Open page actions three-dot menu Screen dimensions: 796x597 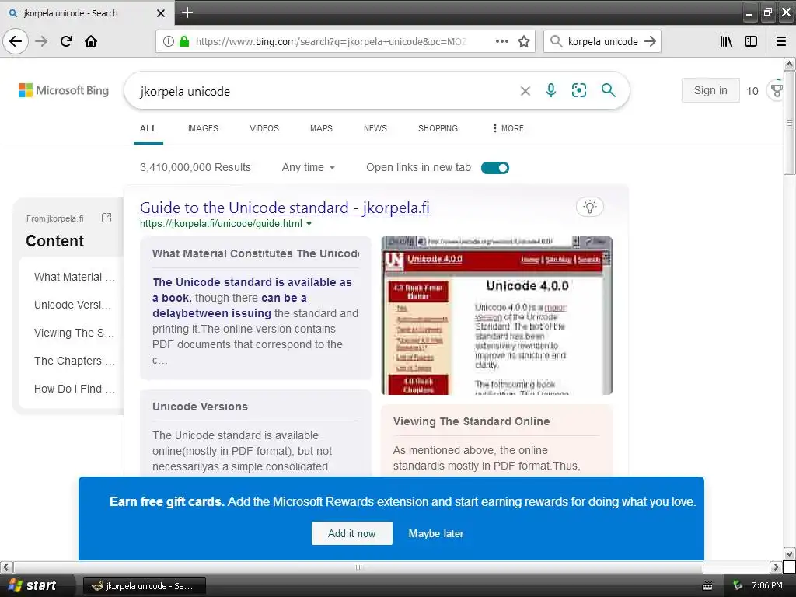pyautogui.click(x=501, y=41)
